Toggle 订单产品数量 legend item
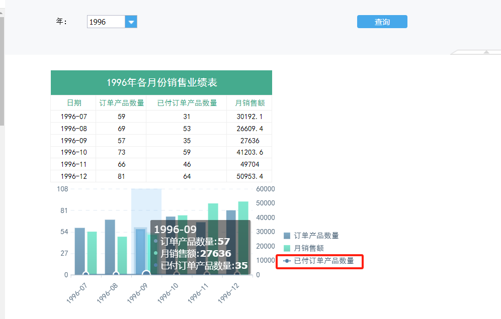Viewport: 501px width, 319px height. tap(311, 236)
